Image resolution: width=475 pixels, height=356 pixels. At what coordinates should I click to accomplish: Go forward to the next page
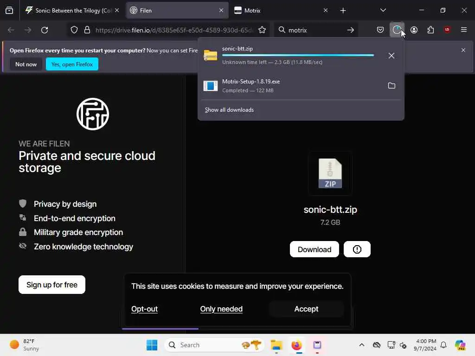click(28, 30)
